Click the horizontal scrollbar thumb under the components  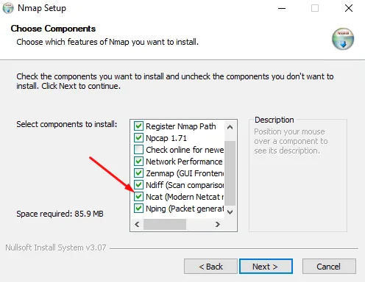pos(165,224)
